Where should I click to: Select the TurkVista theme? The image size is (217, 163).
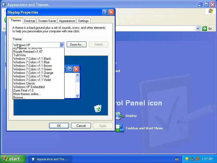point(39,55)
